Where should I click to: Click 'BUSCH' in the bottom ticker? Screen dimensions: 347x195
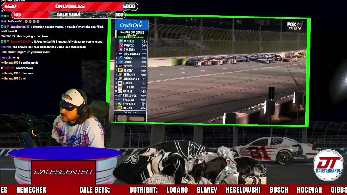[279, 190]
